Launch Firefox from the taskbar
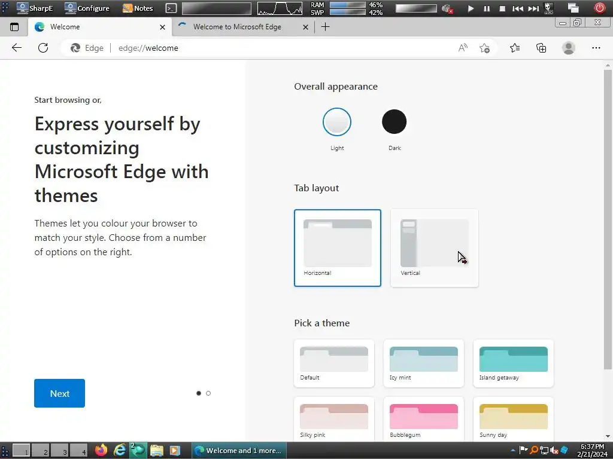 coord(101,451)
